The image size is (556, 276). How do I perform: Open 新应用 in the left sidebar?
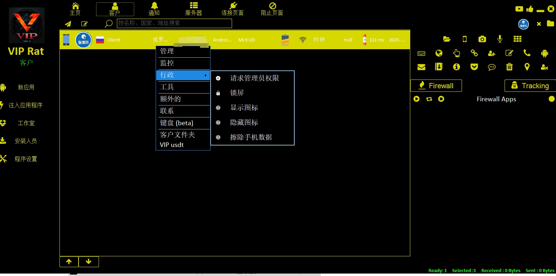[26, 88]
